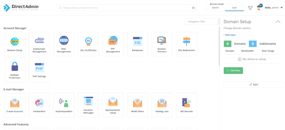Switch access level to User
Image resolution: width=285 pixels, height=130 pixels.
234,8
